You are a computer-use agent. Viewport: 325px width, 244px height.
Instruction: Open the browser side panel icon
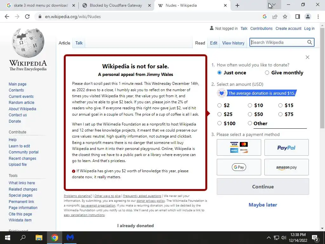(298, 17)
